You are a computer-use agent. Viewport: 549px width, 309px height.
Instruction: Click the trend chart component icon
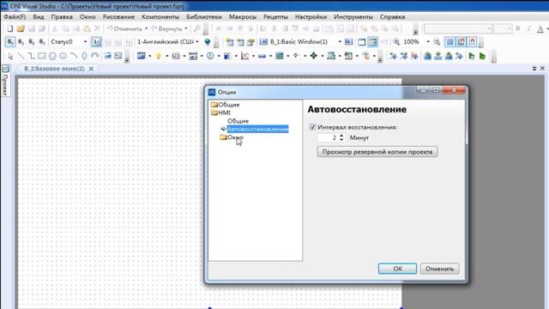[x=244, y=56]
